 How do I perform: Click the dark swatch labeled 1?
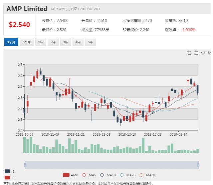pos(7,171)
